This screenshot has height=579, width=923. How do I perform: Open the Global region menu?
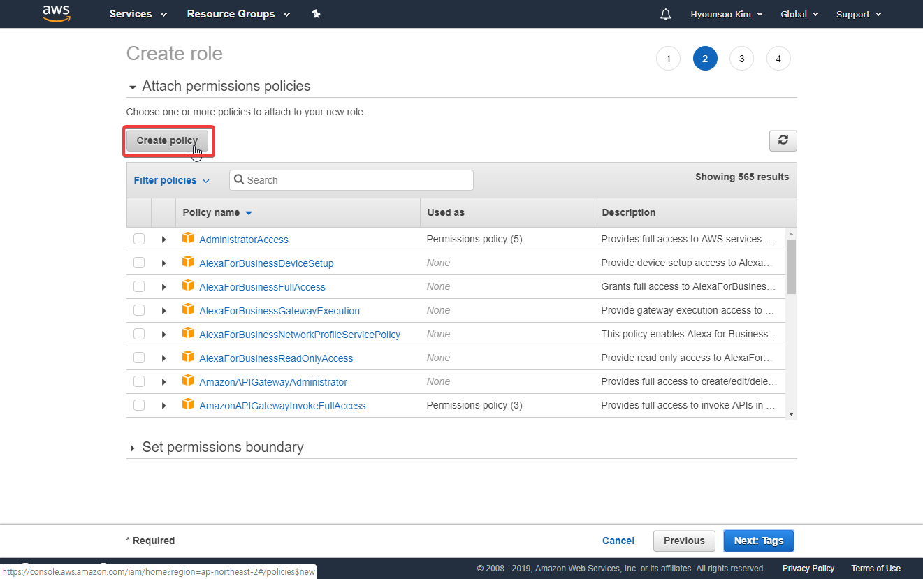coord(799,14)
